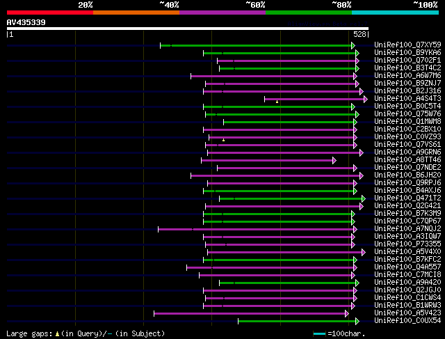
Task: Open the UniRef100_Q702F1 hit
Action: point(407,61)
